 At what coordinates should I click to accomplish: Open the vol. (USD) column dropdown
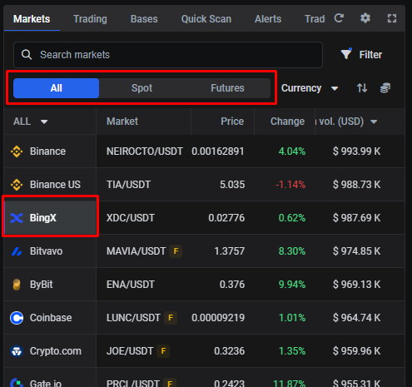click(374, 122)
